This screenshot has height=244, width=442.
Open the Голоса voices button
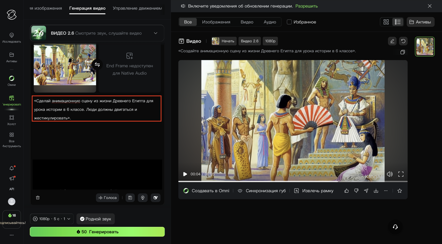pos(108,198)
